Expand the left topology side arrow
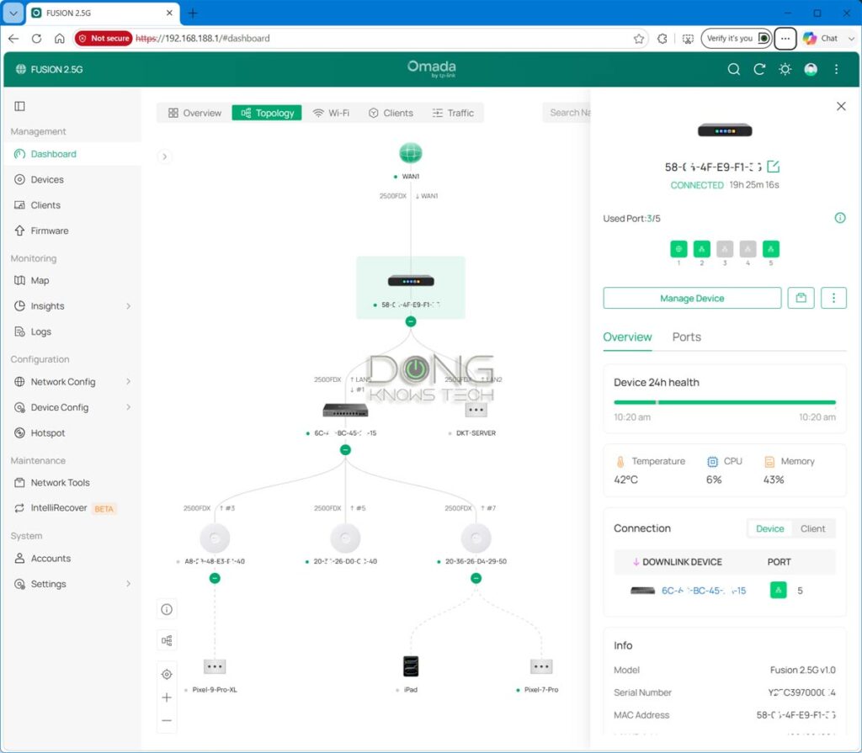862x753 pixels. click(x=164, y=156)
